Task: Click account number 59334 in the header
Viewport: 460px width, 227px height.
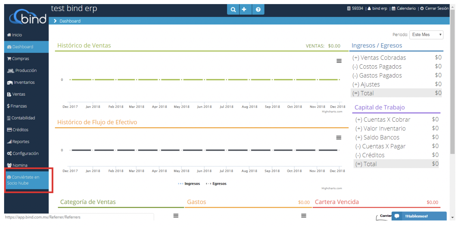Action: [x=355, y=8]
